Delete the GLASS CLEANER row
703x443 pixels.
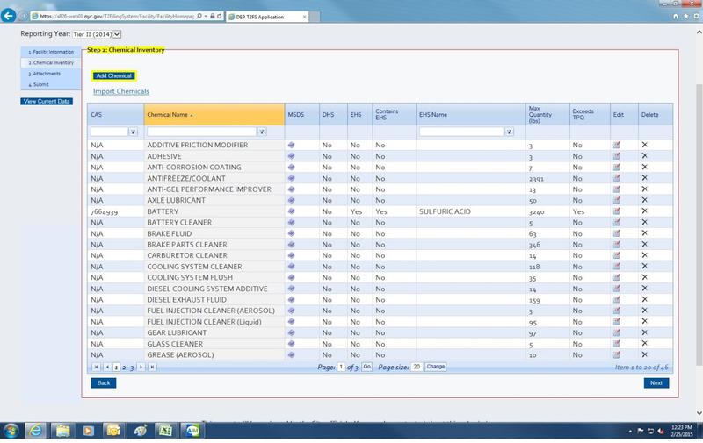(x=644, y=343)
